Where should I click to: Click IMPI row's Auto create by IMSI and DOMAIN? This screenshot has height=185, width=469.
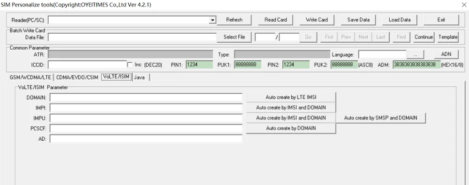291,108
